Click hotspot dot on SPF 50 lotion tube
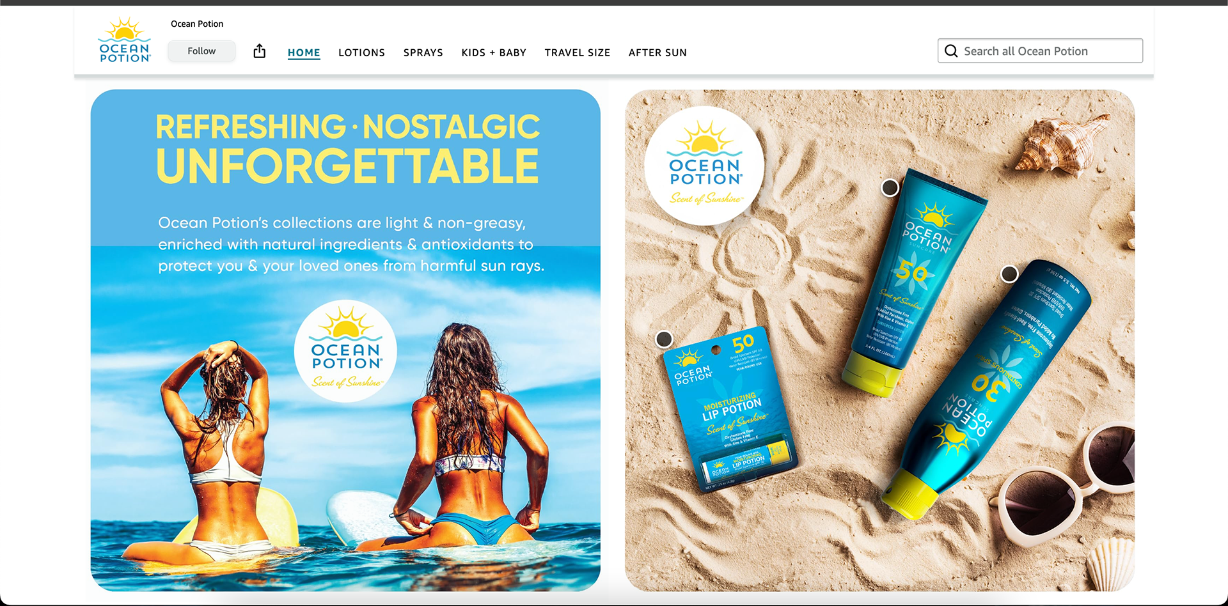This screenshot has width=1228, height=606. point(890,188)
